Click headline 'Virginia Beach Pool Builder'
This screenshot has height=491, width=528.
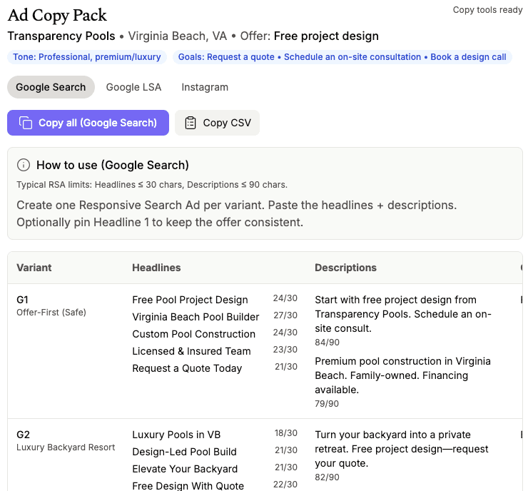coord(196,317)
